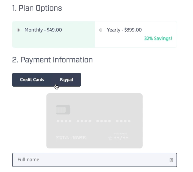Click the "Yearly - $399.00" label
This screenshot has height=172, width=193.
point(124,30)
